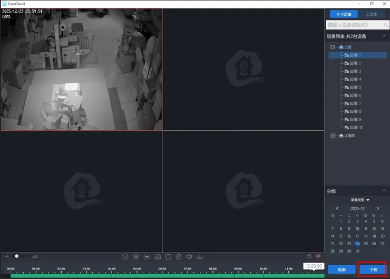
Task: Open the timer clock icon
Action: point(179,257)
